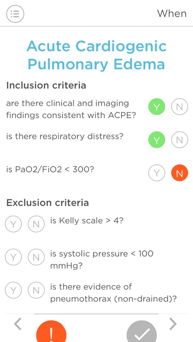Tap the gray checkmark confirm button
This screenshot has width=193, height=342.
[142, 332]
